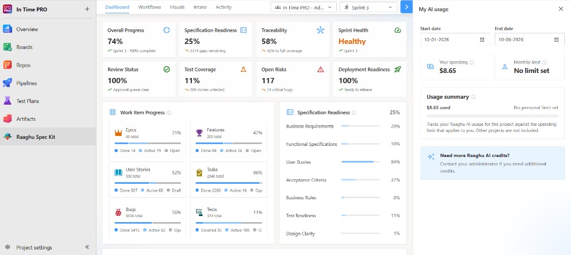Show info tooltip for Work Item Progress

point(168,113)
